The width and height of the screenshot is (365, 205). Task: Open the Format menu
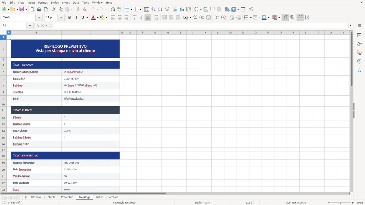[43, 2]
